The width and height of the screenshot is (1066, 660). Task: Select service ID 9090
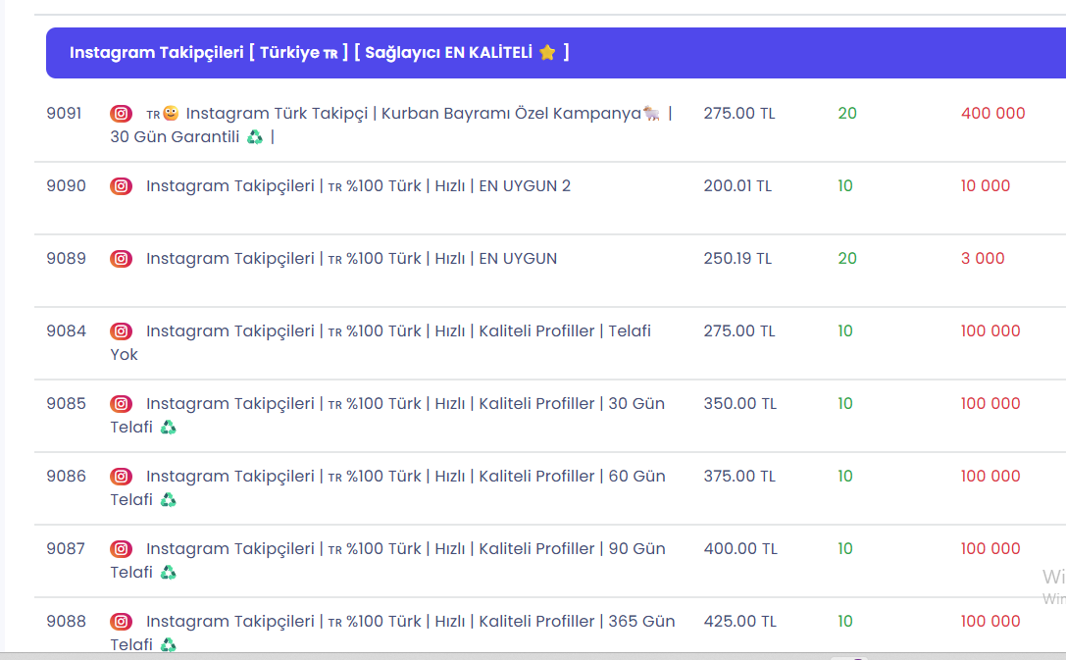point(66,186)
